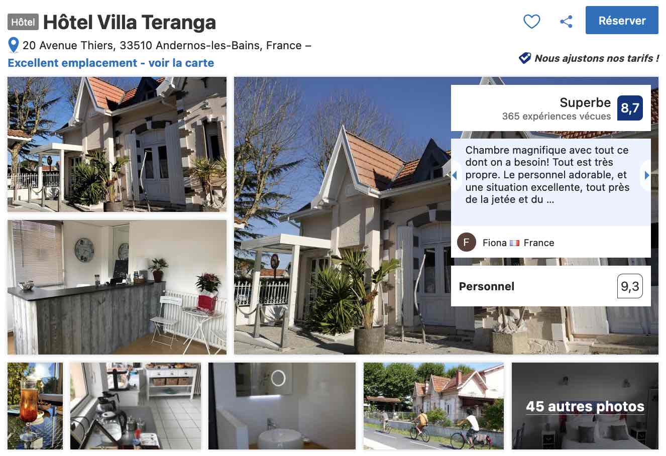Click reviewer Fiona's avatar icon
Image resolution: width=666 pixels, height=456 pixels.
[x=466, y=243]
